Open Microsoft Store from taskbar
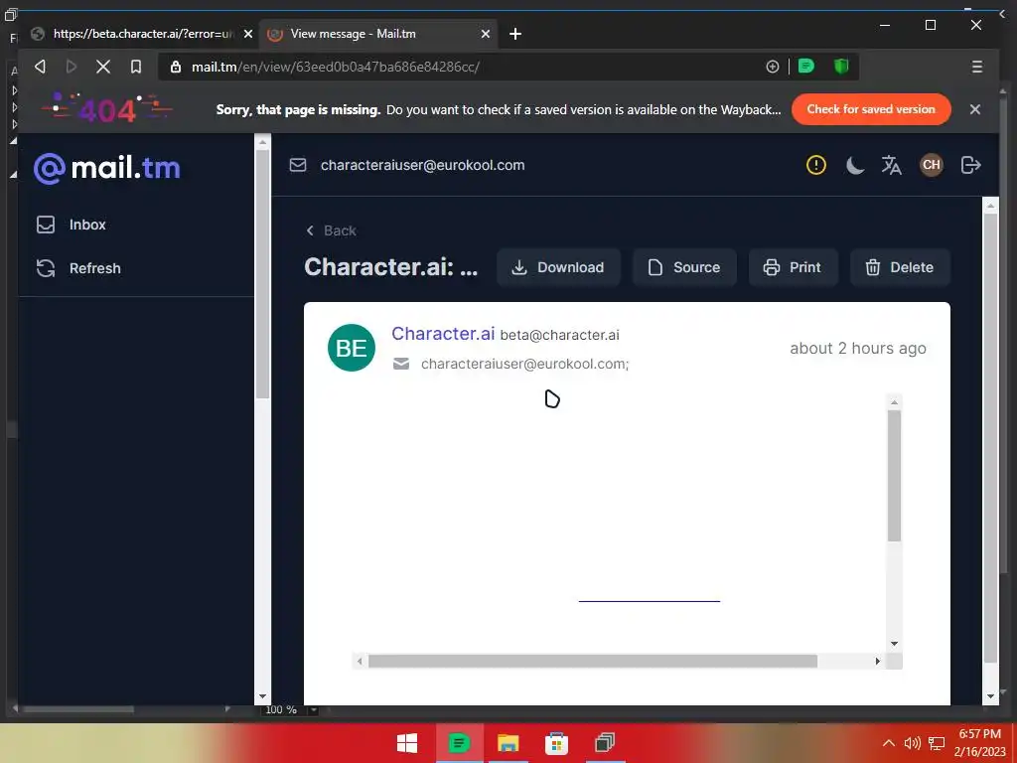Screen dimensions: 1017x763 (x=556, y=743)
